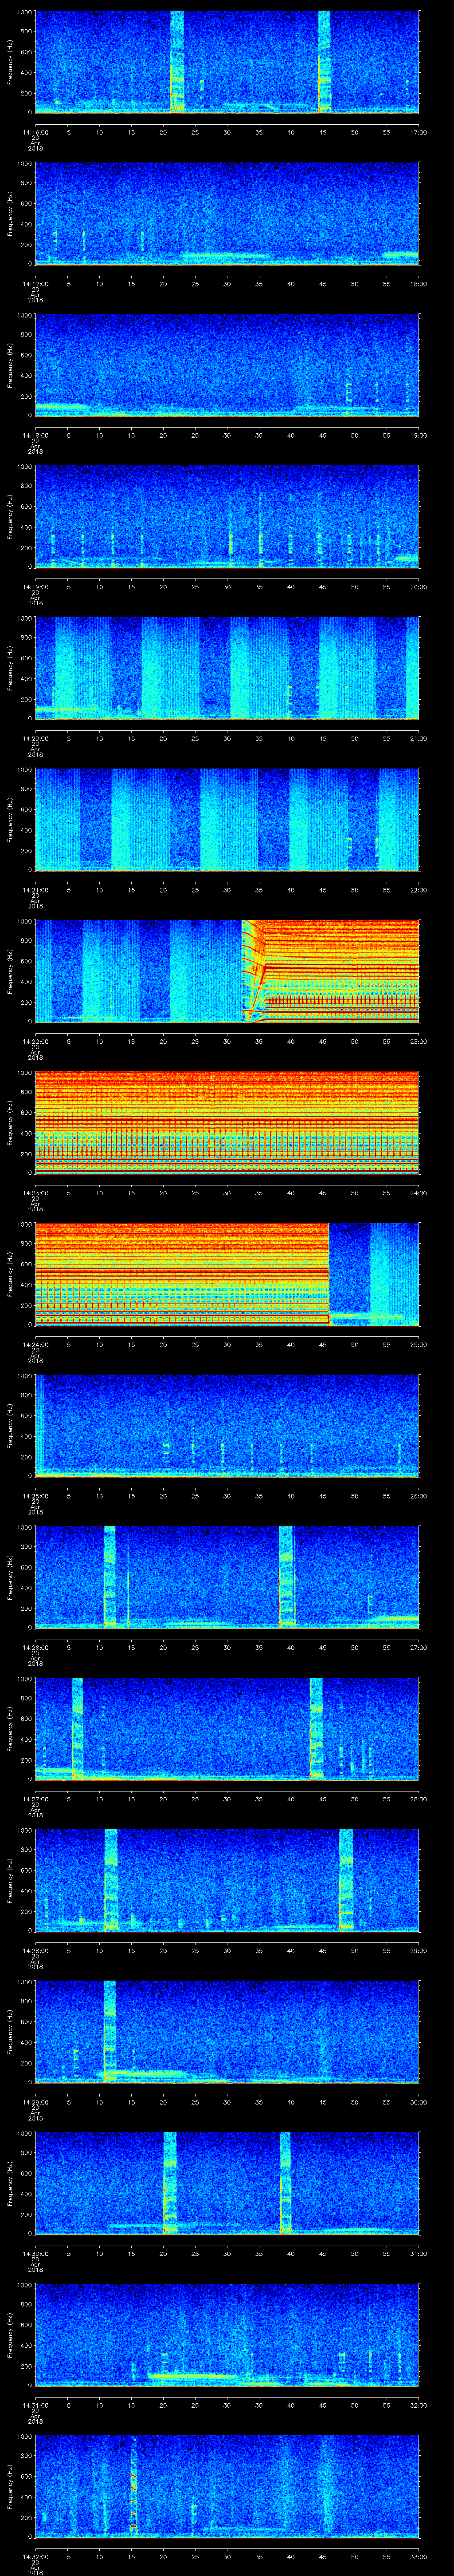Click broadband burst near 22 seconds in 14:16:00 panel
Viewport: 454px width, 2576px height.
[176, 60]
